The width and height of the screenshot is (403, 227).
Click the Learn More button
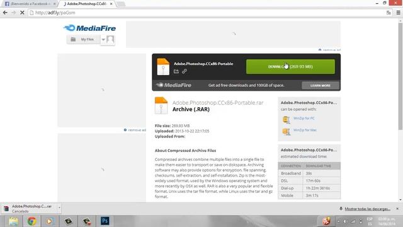321,86
